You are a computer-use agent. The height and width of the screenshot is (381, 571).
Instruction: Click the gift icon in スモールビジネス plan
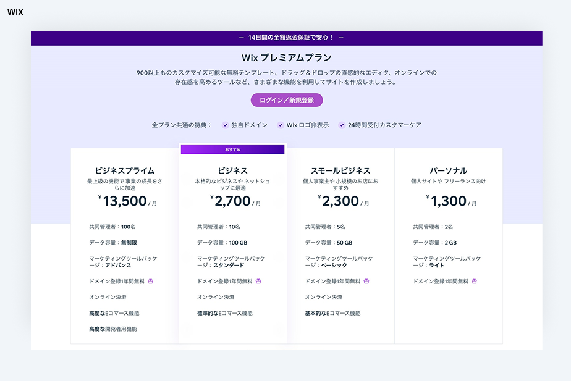(366, 282)
